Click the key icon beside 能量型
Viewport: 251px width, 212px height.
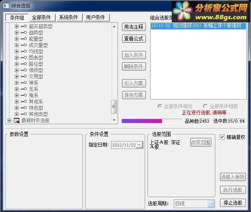coord(24,39)
